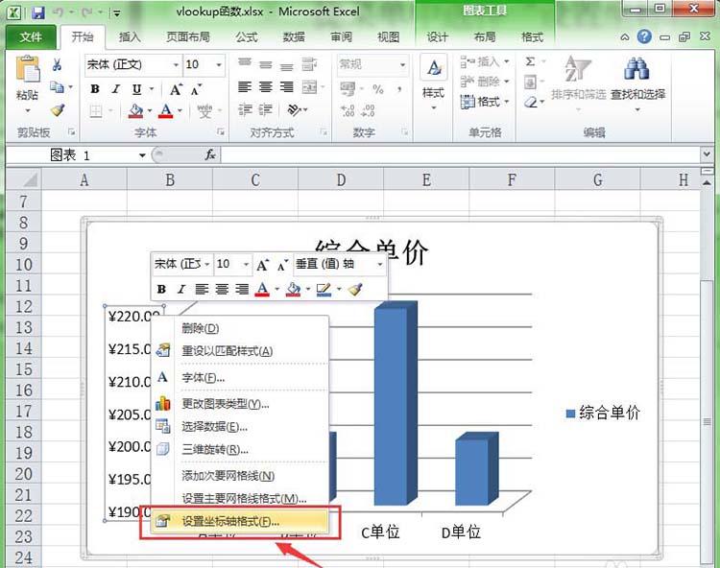Open the Name Box dropdown arrow beside 图表 1

[142, 154]
